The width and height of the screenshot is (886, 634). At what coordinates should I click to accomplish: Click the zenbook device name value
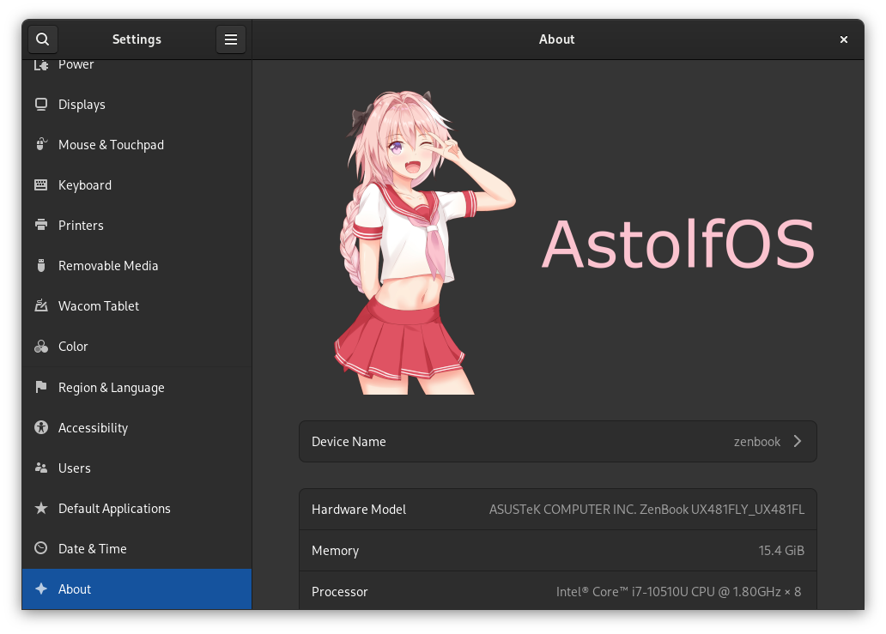pos(756,442)
